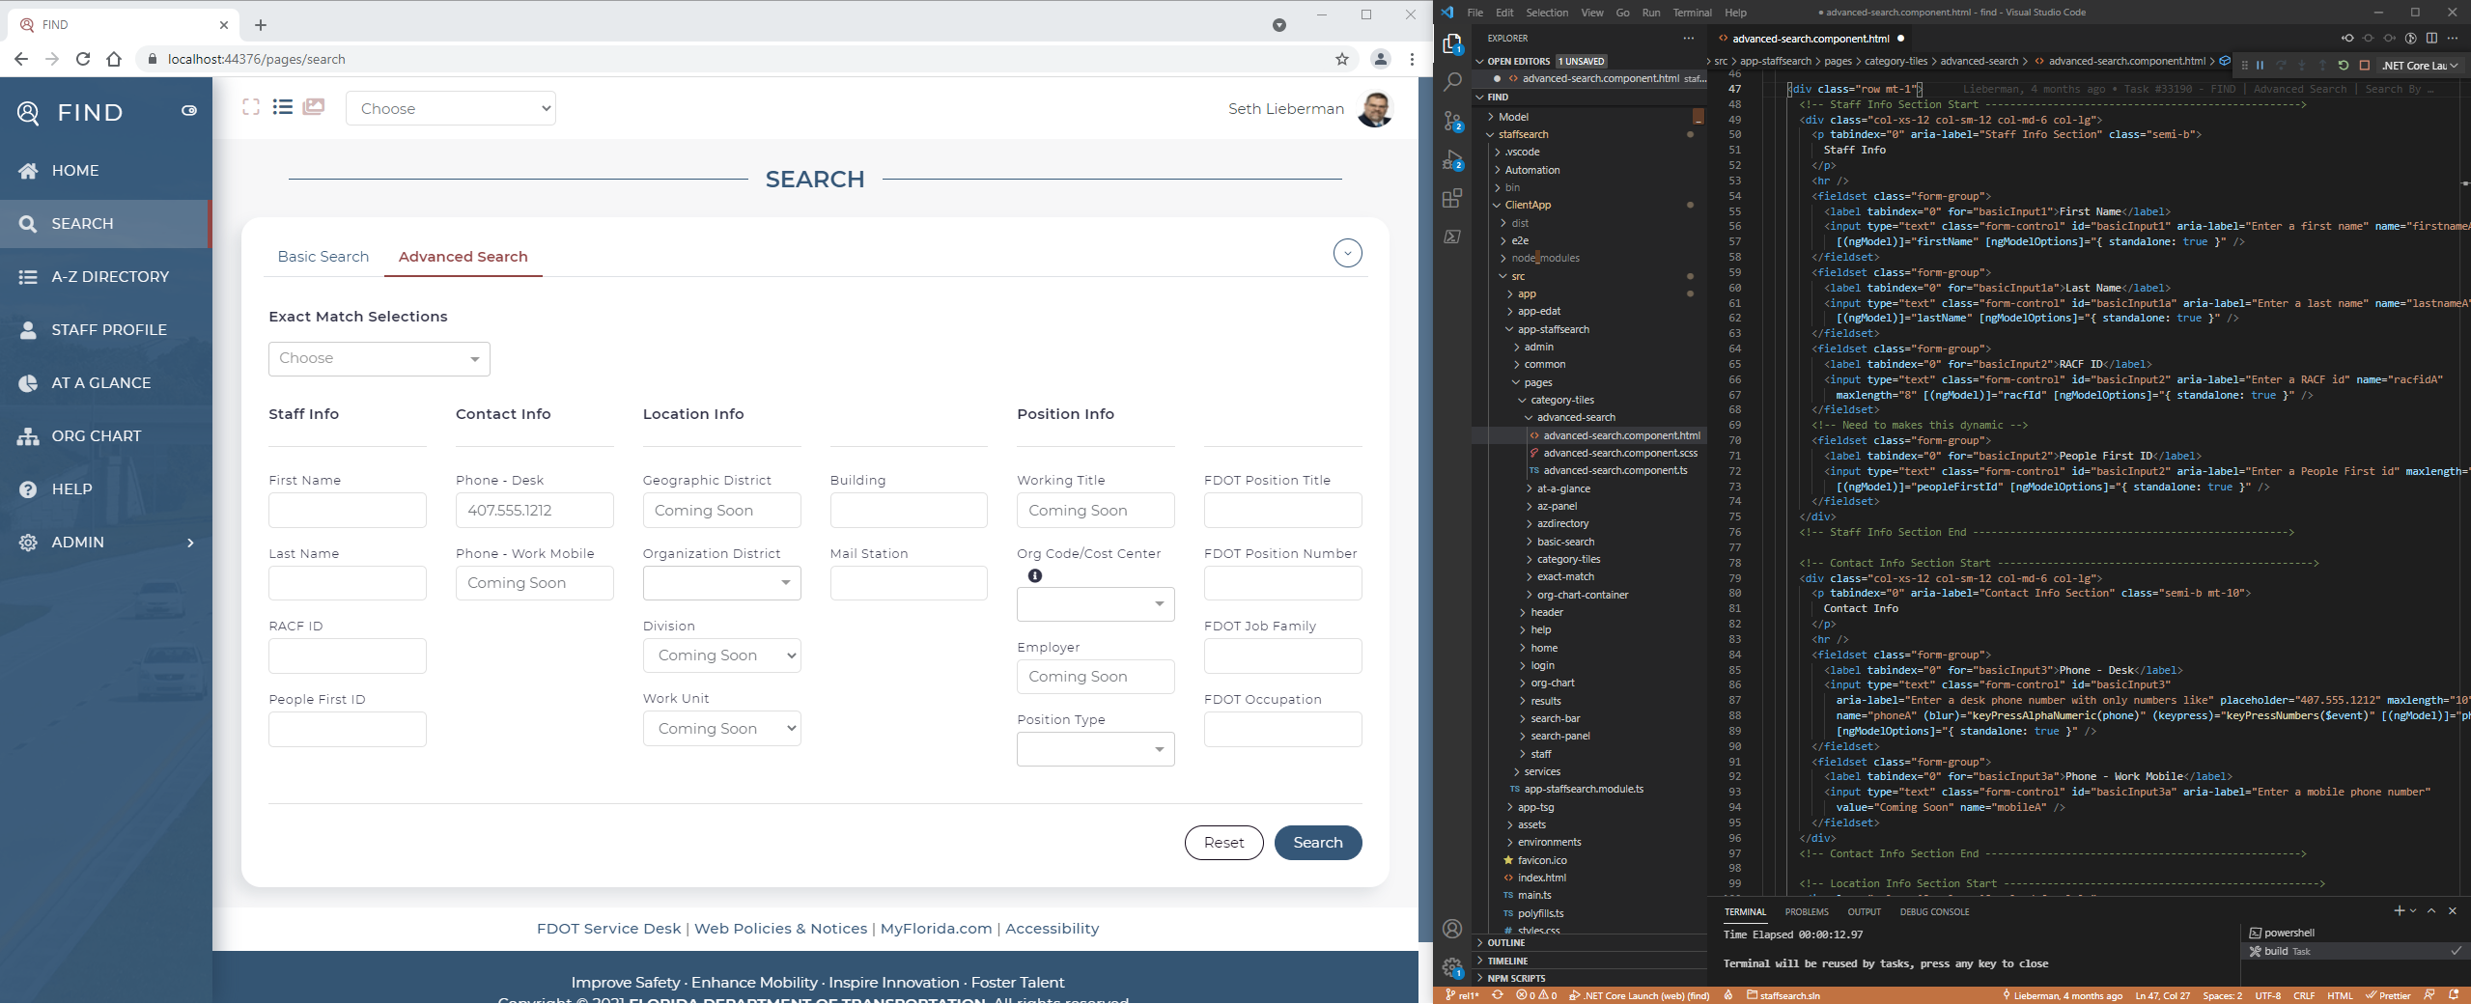
Task: Open Extensions view in VS Code
Action: 1452,199
